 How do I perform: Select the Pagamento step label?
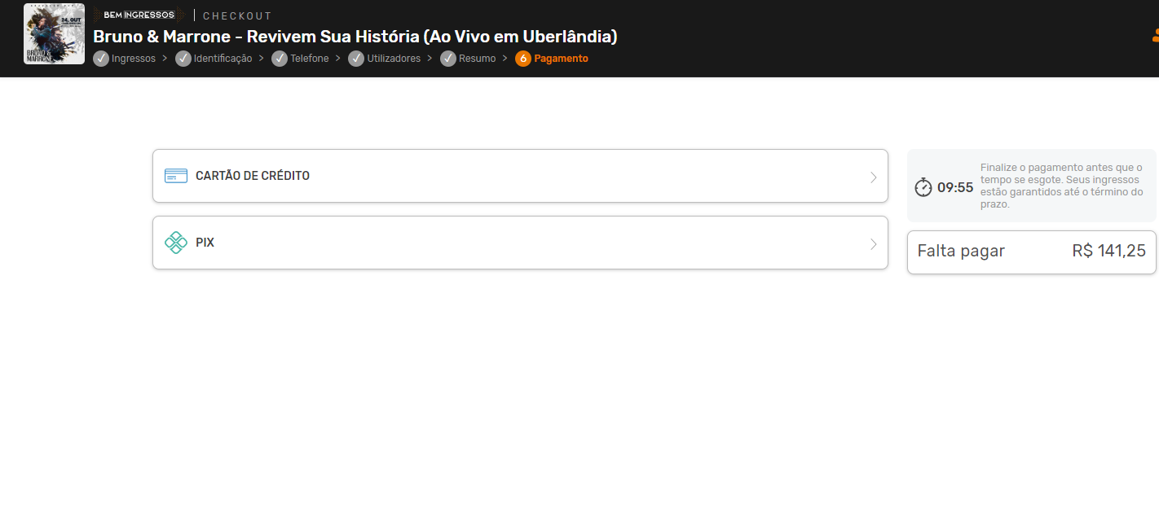click(x=561, y=59)
